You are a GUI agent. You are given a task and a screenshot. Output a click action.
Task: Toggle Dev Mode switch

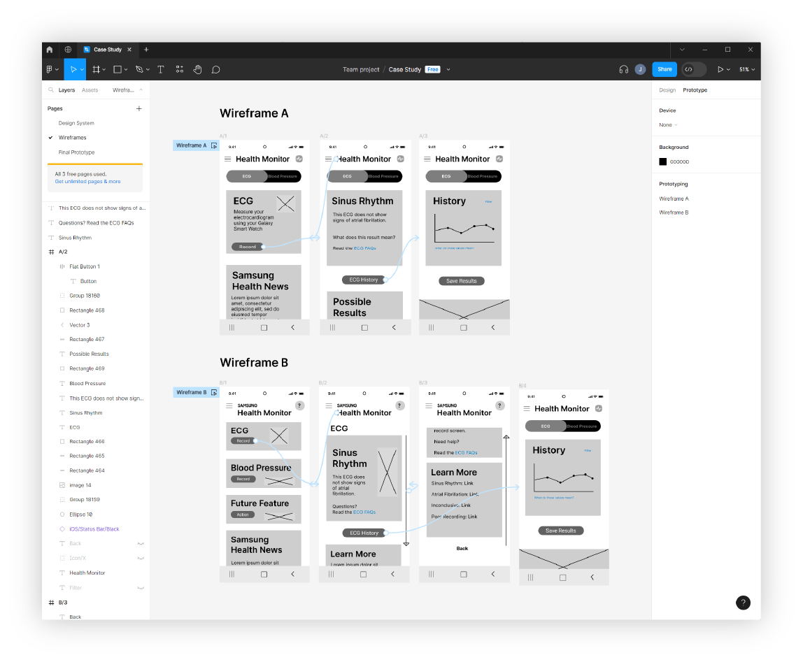point(694,70)
